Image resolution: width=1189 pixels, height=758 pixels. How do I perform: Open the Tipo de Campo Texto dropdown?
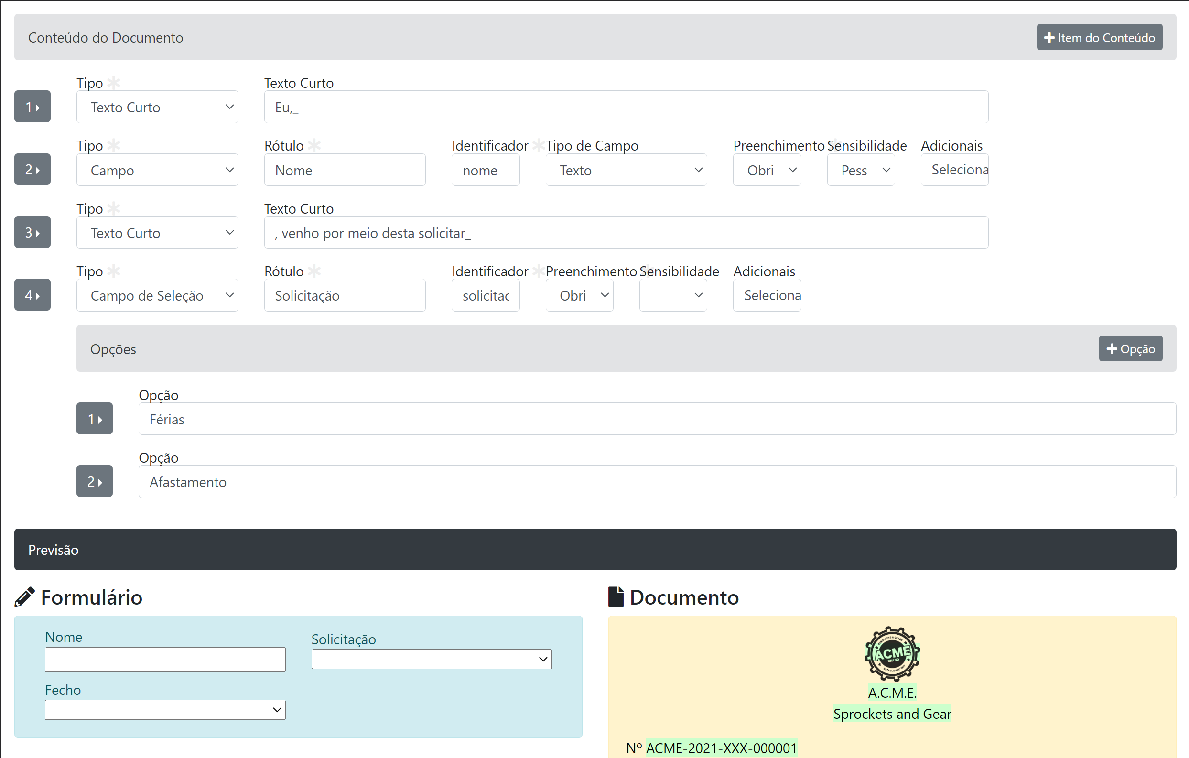click(x=626, y=170)
